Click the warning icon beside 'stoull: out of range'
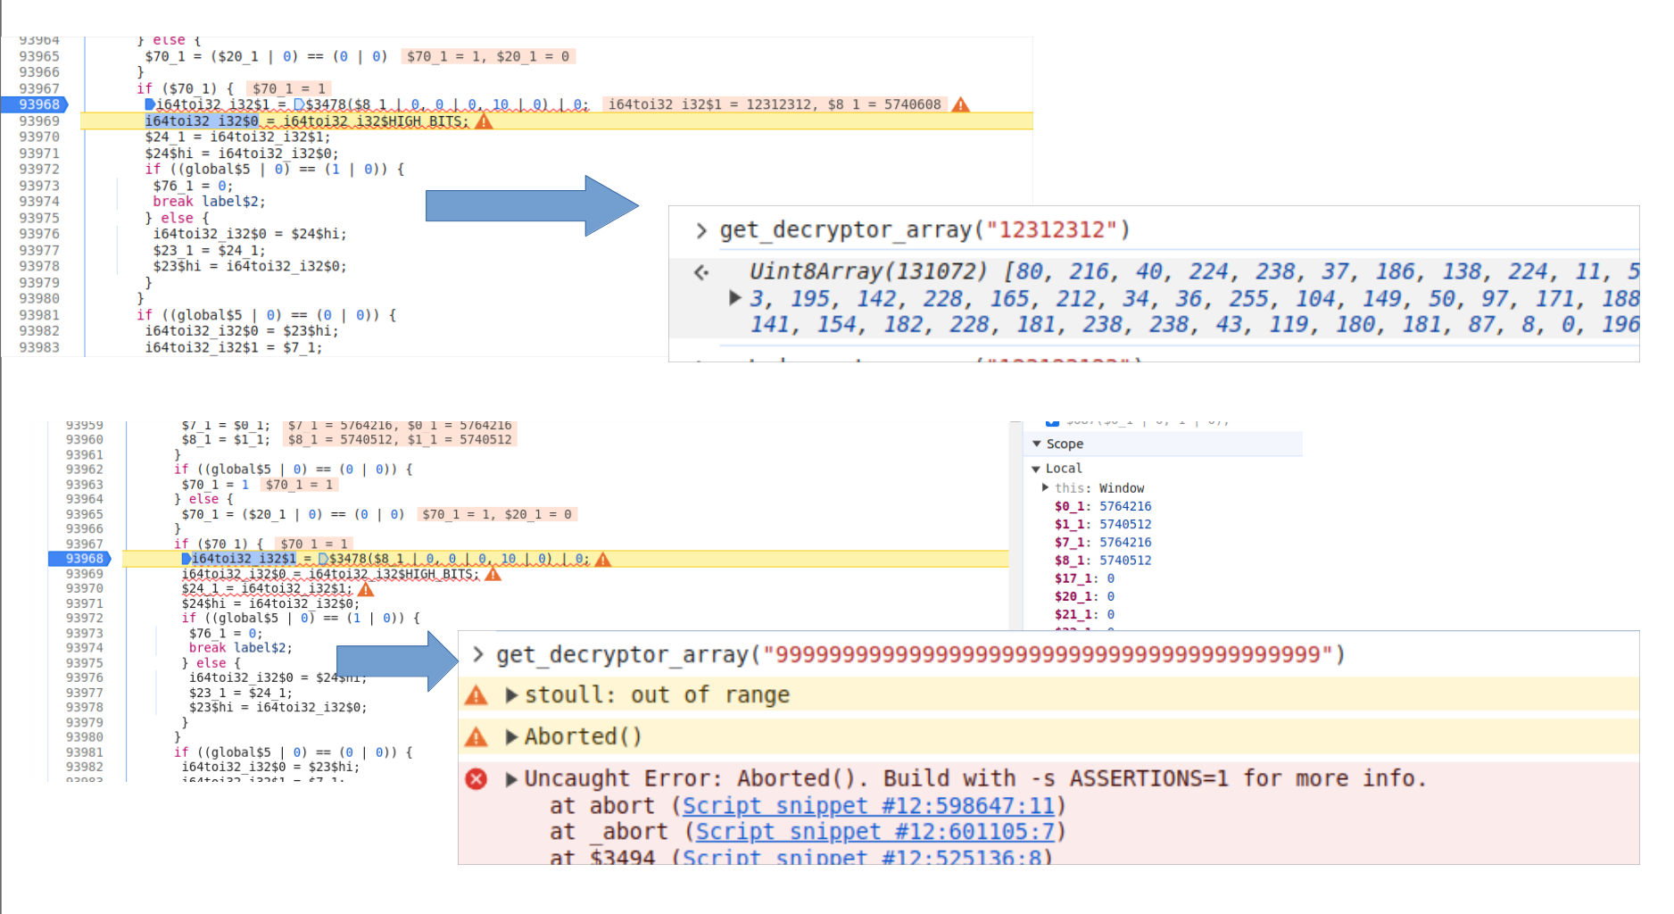Viewport: 1674px width, 914px height. (477, 695)
